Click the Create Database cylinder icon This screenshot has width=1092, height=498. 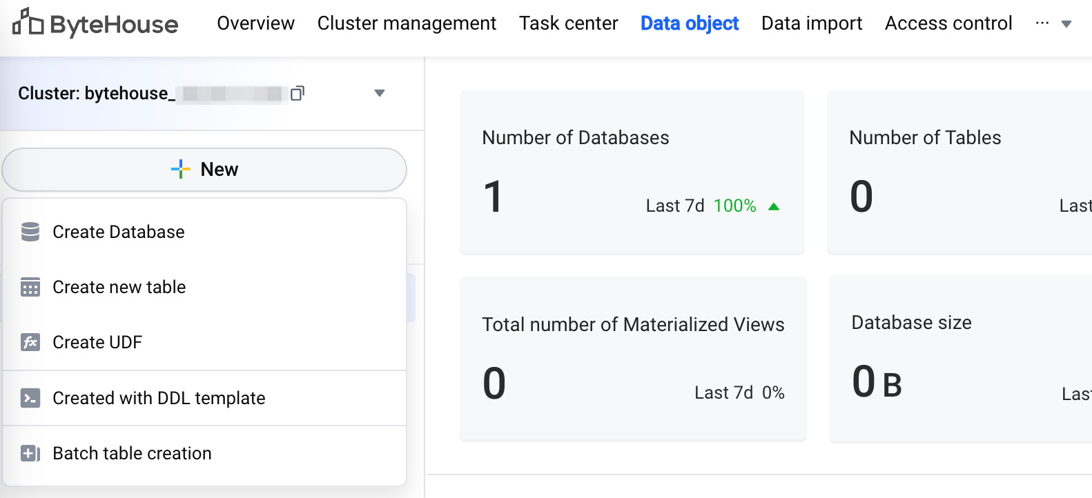click(x=30, y=232)
